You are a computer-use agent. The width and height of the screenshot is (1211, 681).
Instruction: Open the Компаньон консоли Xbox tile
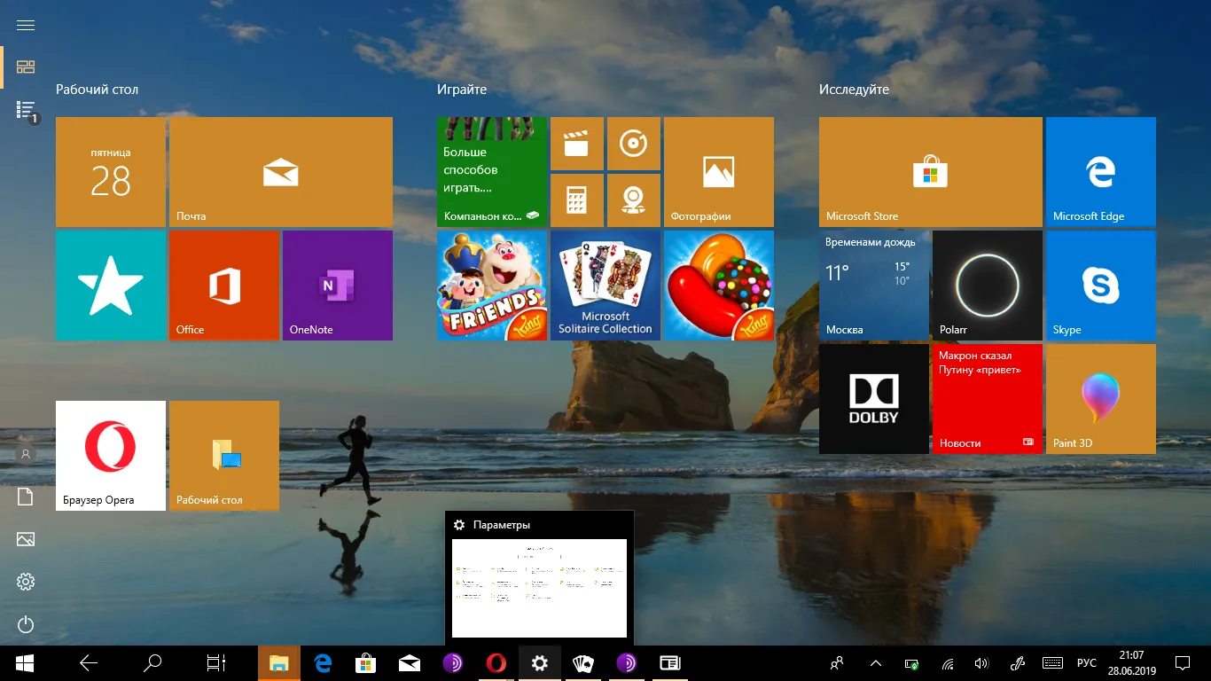point(492,172)
